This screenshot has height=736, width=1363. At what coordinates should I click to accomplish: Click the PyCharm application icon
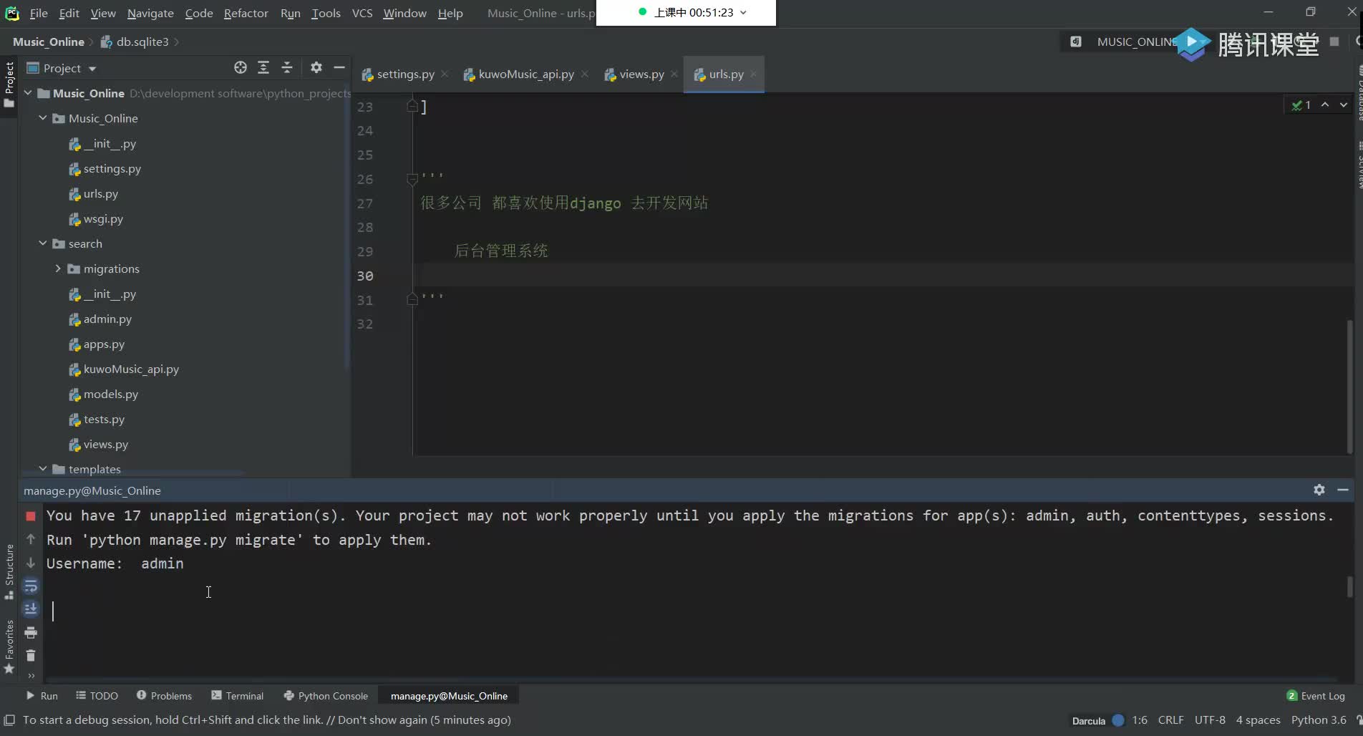12,13
